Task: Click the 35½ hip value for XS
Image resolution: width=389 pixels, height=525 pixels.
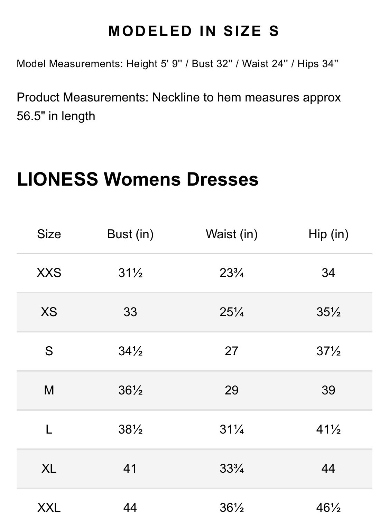Action: (328, 312)
